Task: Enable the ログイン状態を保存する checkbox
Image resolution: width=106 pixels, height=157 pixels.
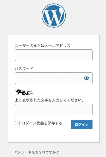Action: 17,123
